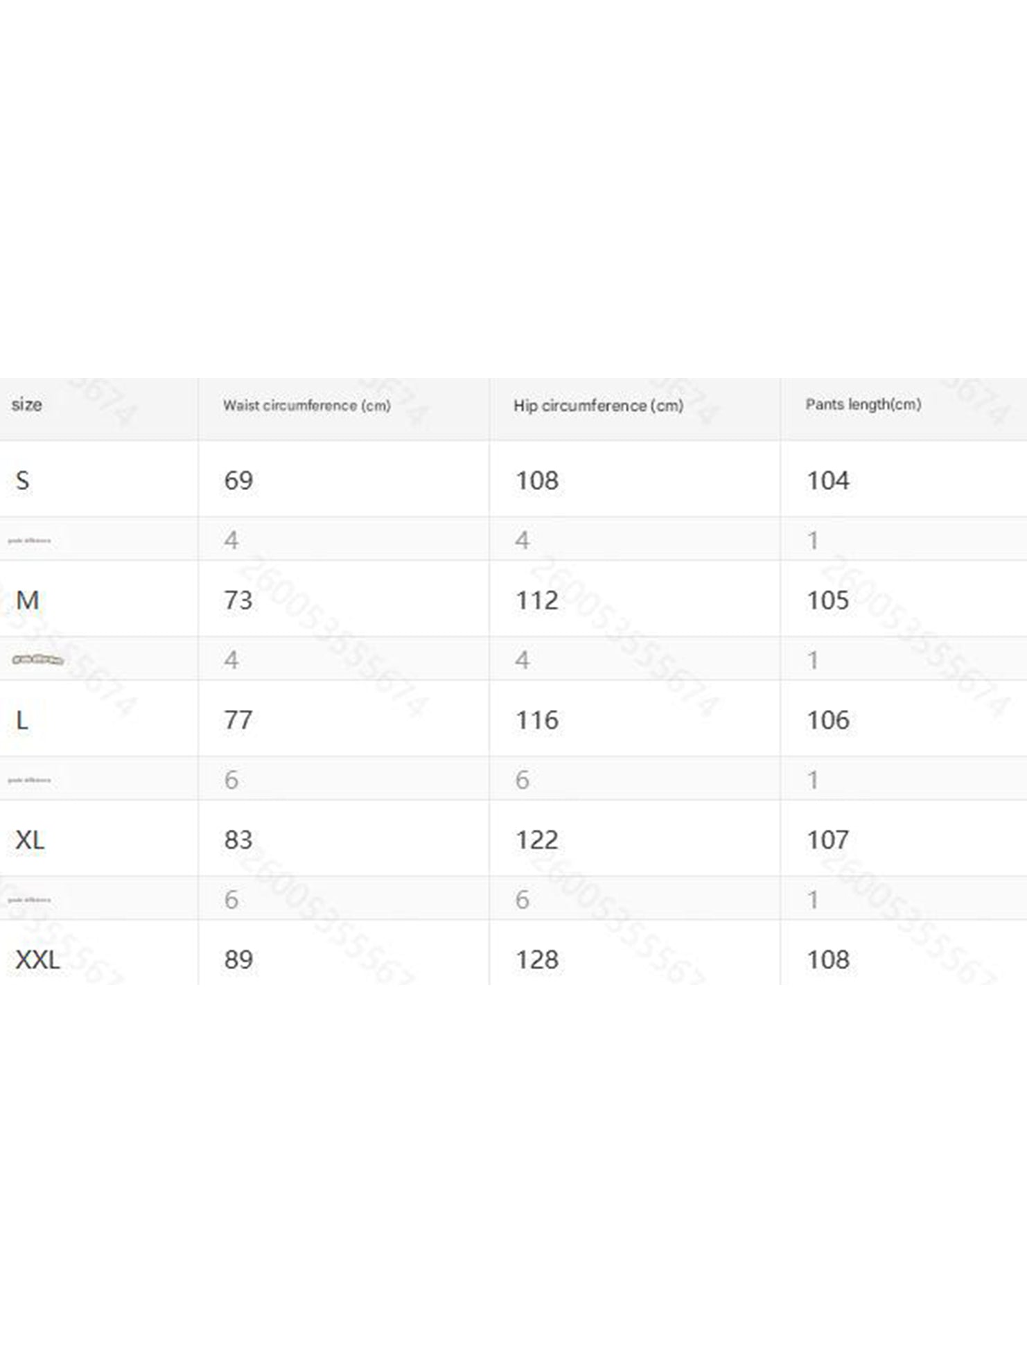Select waist value 83 for size XL
The height and width of the screenshot is (1363, 1027).
click(x=238, y=840)
